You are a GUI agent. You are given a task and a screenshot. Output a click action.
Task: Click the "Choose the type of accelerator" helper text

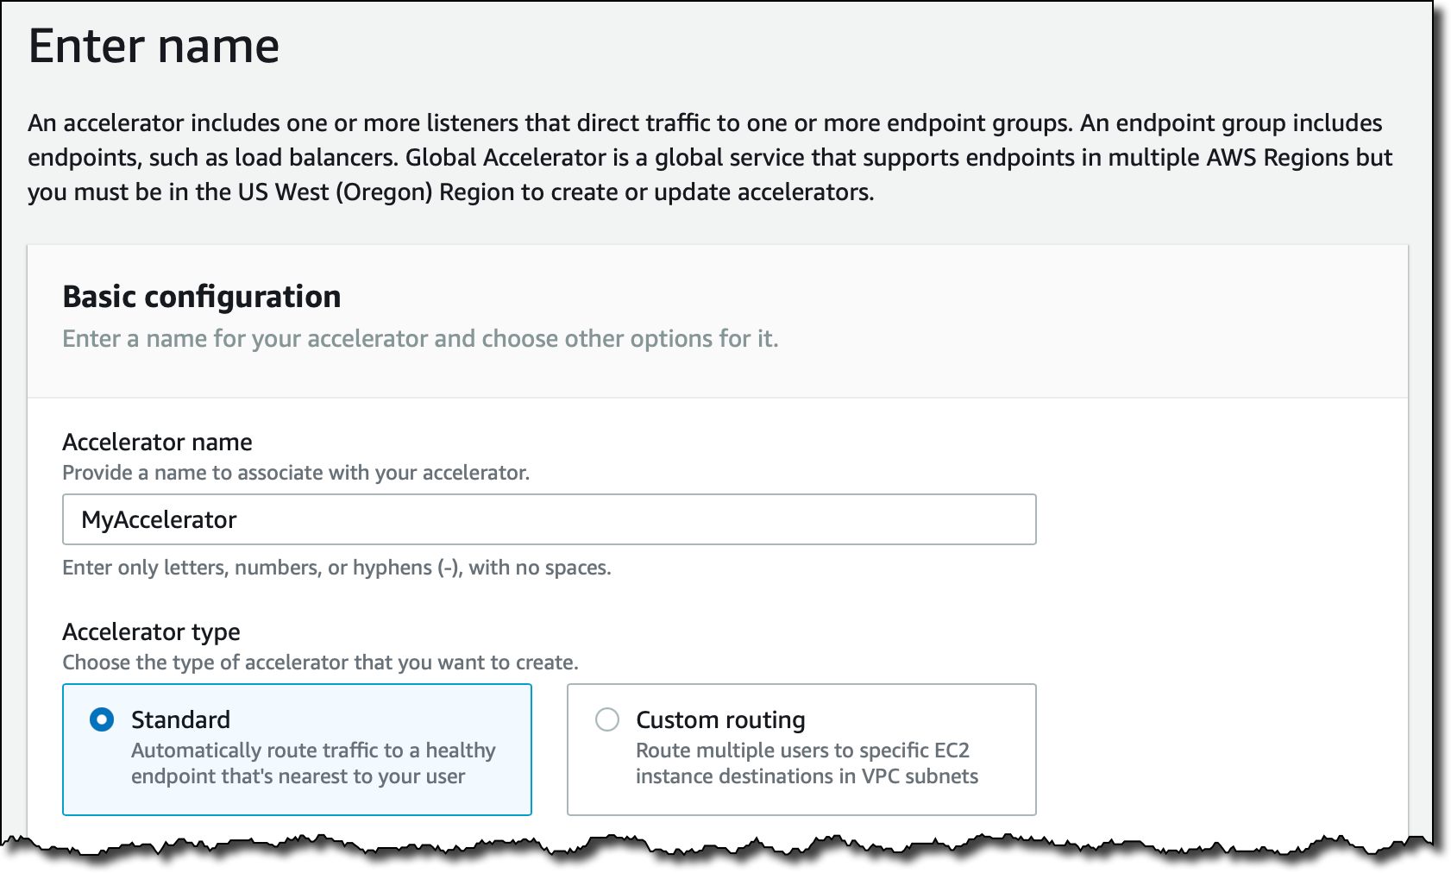(320, 663)
